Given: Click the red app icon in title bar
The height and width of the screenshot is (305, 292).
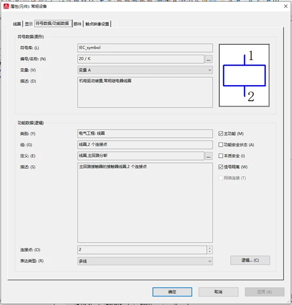Looking at the screenshot, I should click(6, 6).
